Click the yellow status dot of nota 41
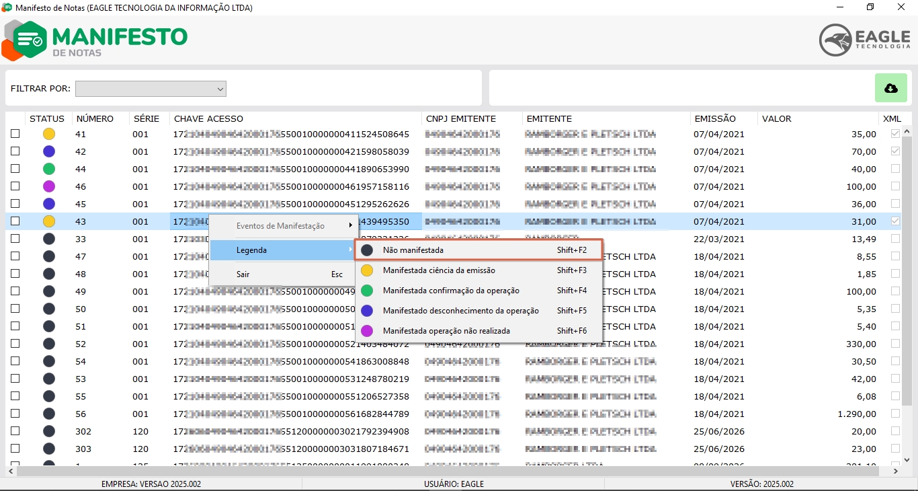 (49, 134)
